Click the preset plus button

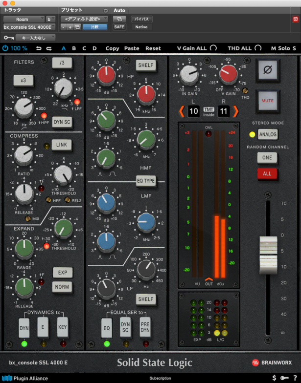point(70,27)
